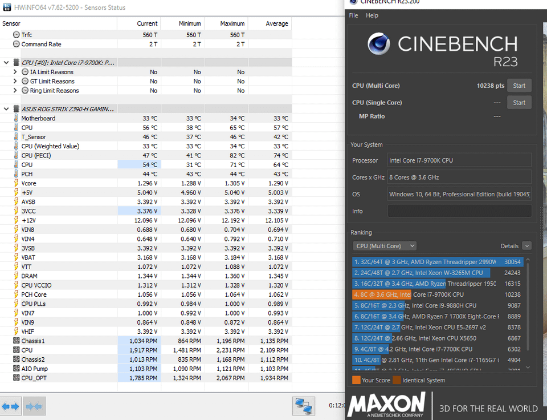
Task: Start the CPU (Multi Core) test
Action: tap(519, 86)
